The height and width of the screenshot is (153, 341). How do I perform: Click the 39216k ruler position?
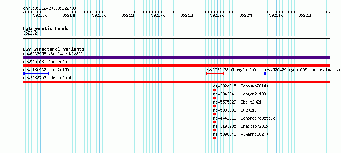[128, 15]
